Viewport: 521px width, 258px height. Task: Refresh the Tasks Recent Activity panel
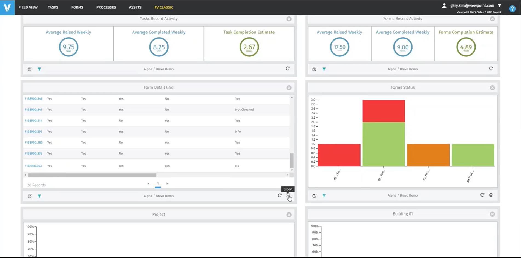click(x=287, y=69)
